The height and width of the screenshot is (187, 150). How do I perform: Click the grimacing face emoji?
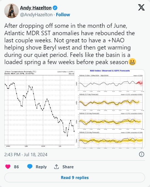[x=132, y=62]
